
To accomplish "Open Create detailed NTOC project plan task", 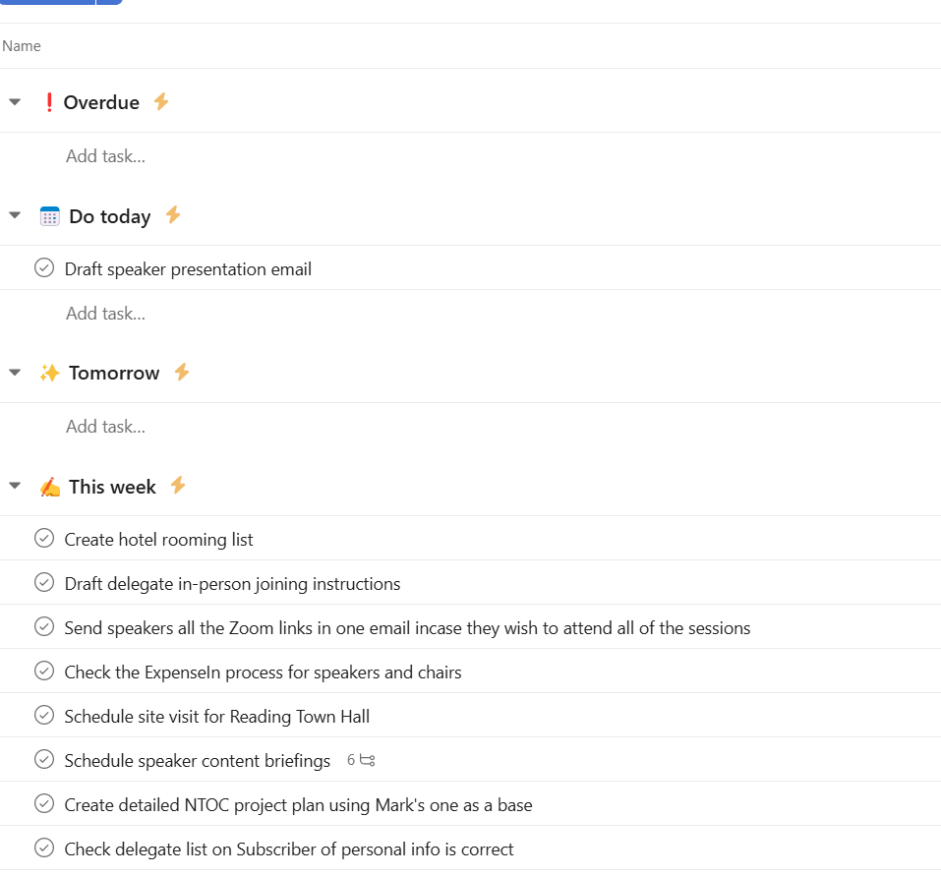I will (298, 804).
